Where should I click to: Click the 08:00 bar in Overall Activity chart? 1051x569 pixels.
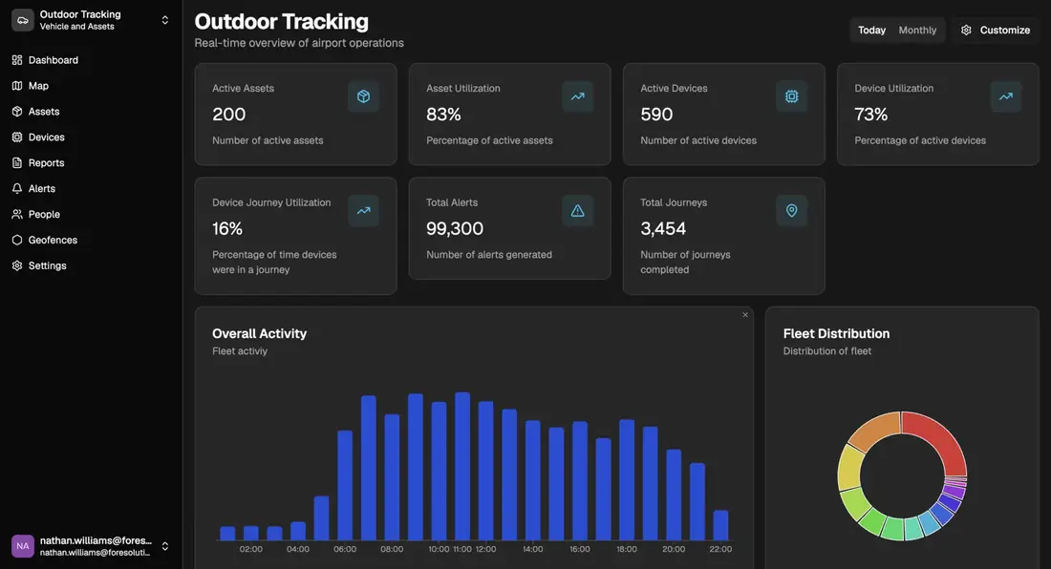(x=392, y=477)
